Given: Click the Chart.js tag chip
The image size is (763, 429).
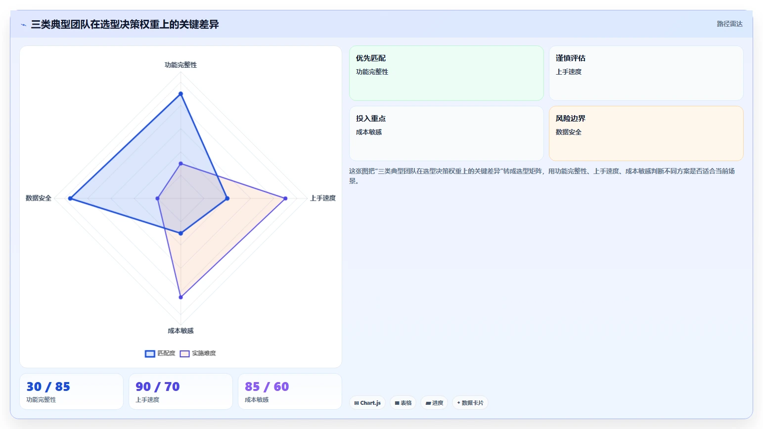Looking at the screenshot, I should point(367,403).
